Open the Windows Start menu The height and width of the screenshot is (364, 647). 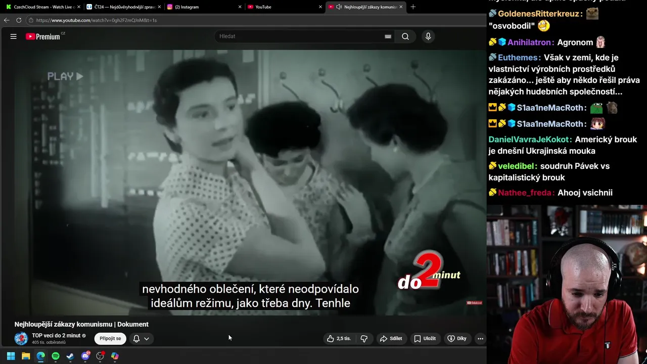pos(11,356)
